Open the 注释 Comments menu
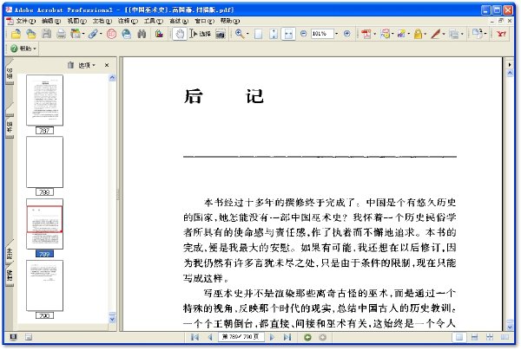 (x=128, y=21)
